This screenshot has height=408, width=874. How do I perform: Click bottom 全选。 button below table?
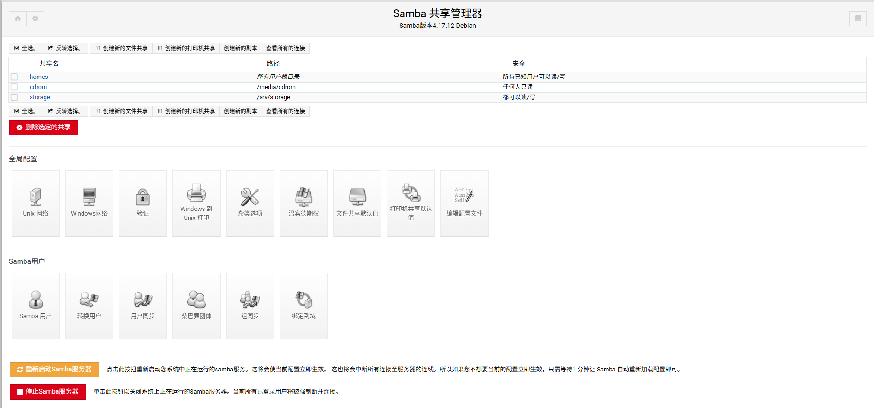26,111
